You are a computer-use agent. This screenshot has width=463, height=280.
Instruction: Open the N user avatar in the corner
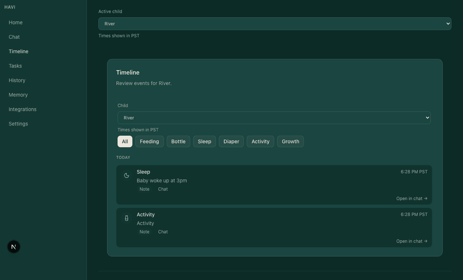pos(13,246)
